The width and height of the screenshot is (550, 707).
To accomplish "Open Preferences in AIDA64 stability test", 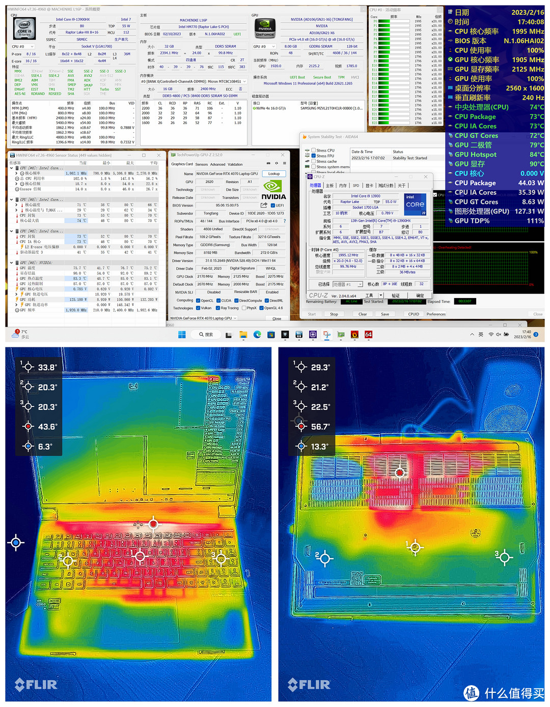I will [436, 314].
